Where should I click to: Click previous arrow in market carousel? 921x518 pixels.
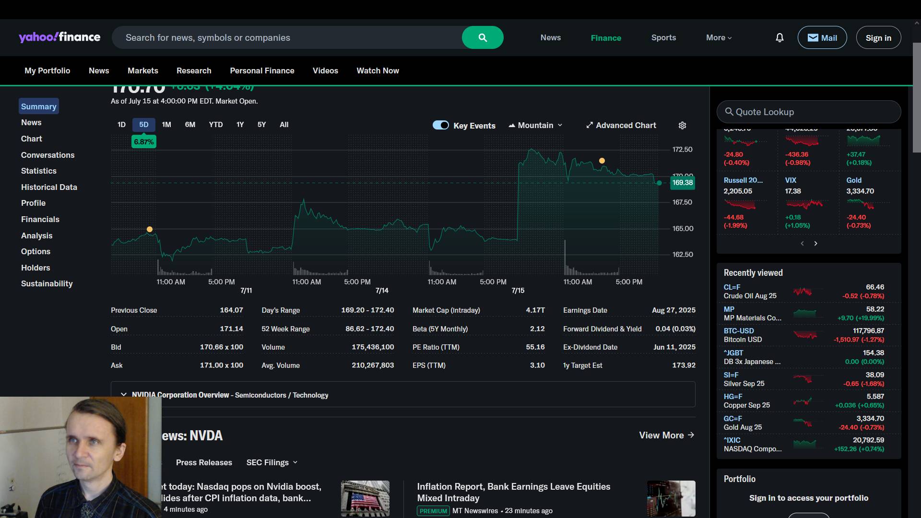click(x=802, y=244)
